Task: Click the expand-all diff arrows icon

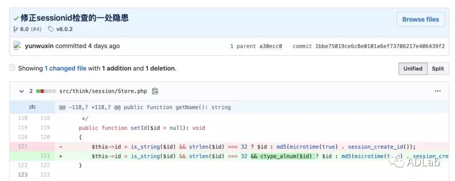Action: click(32, 108)
